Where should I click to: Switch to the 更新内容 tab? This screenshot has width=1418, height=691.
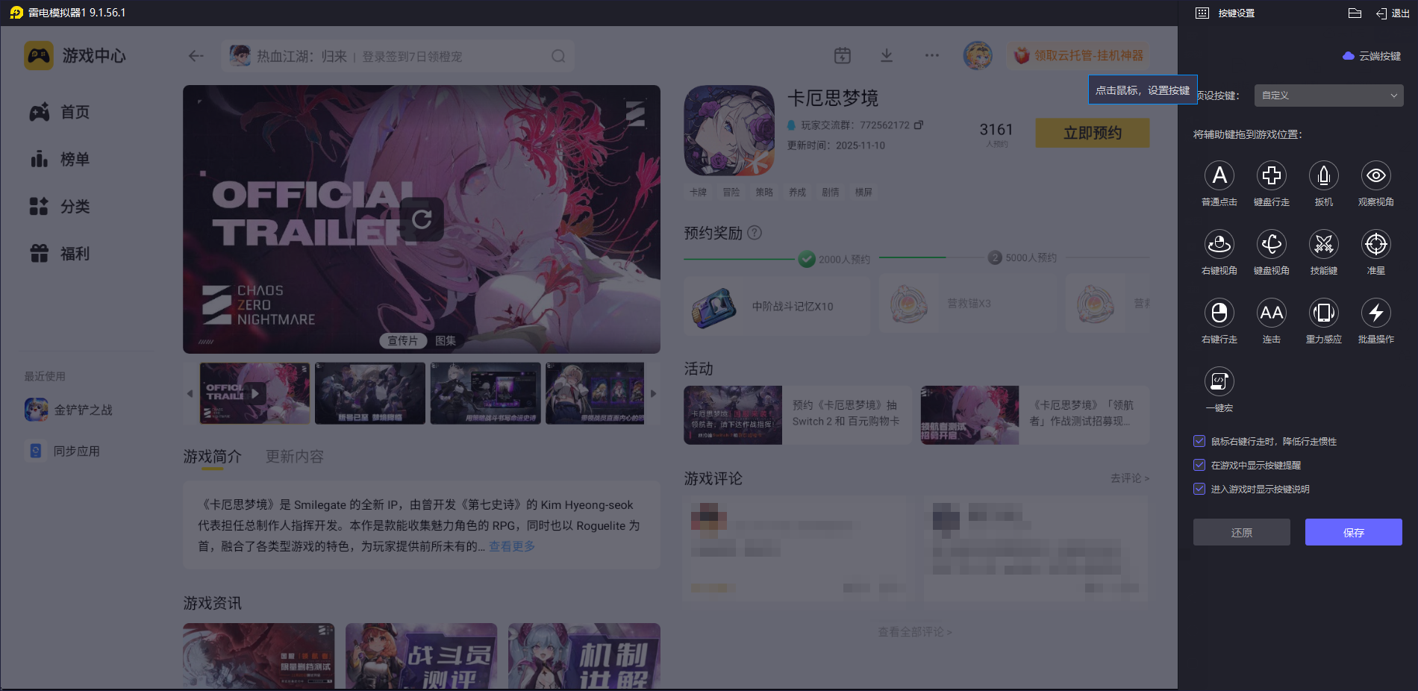(295, 456)
